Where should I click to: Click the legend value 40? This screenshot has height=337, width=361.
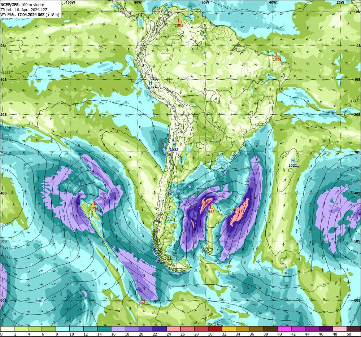coord(280,334)
